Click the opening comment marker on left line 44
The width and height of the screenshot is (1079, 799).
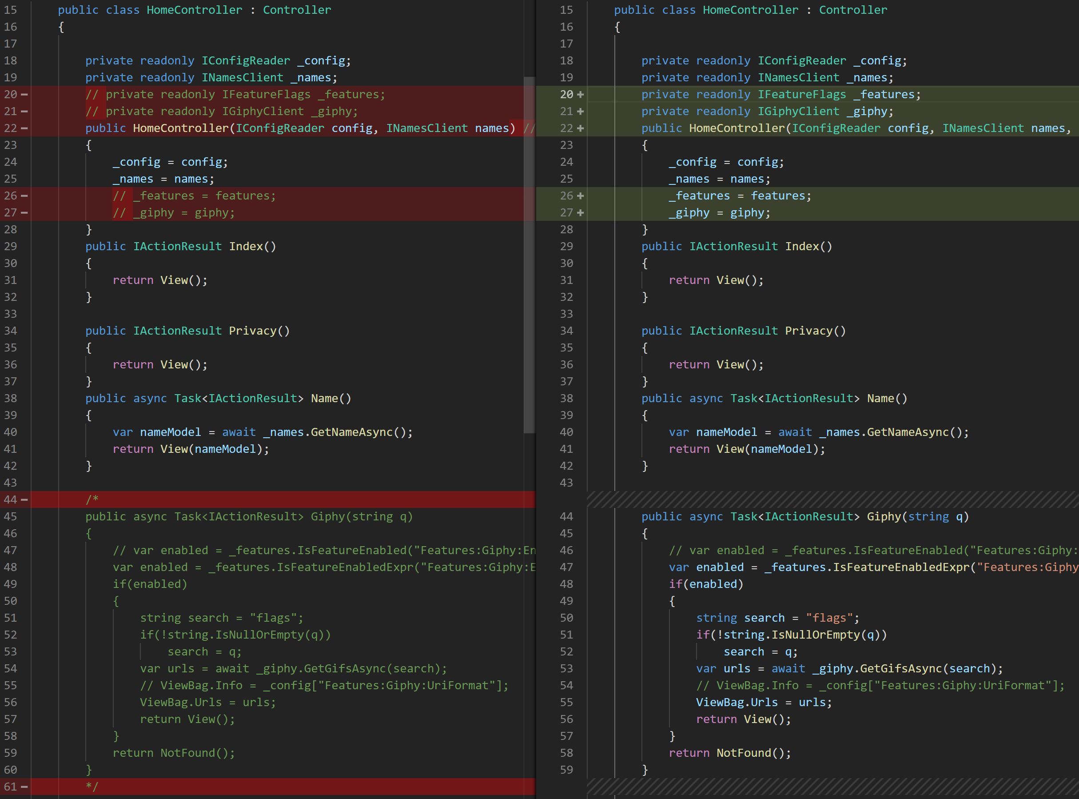[92, 499]
